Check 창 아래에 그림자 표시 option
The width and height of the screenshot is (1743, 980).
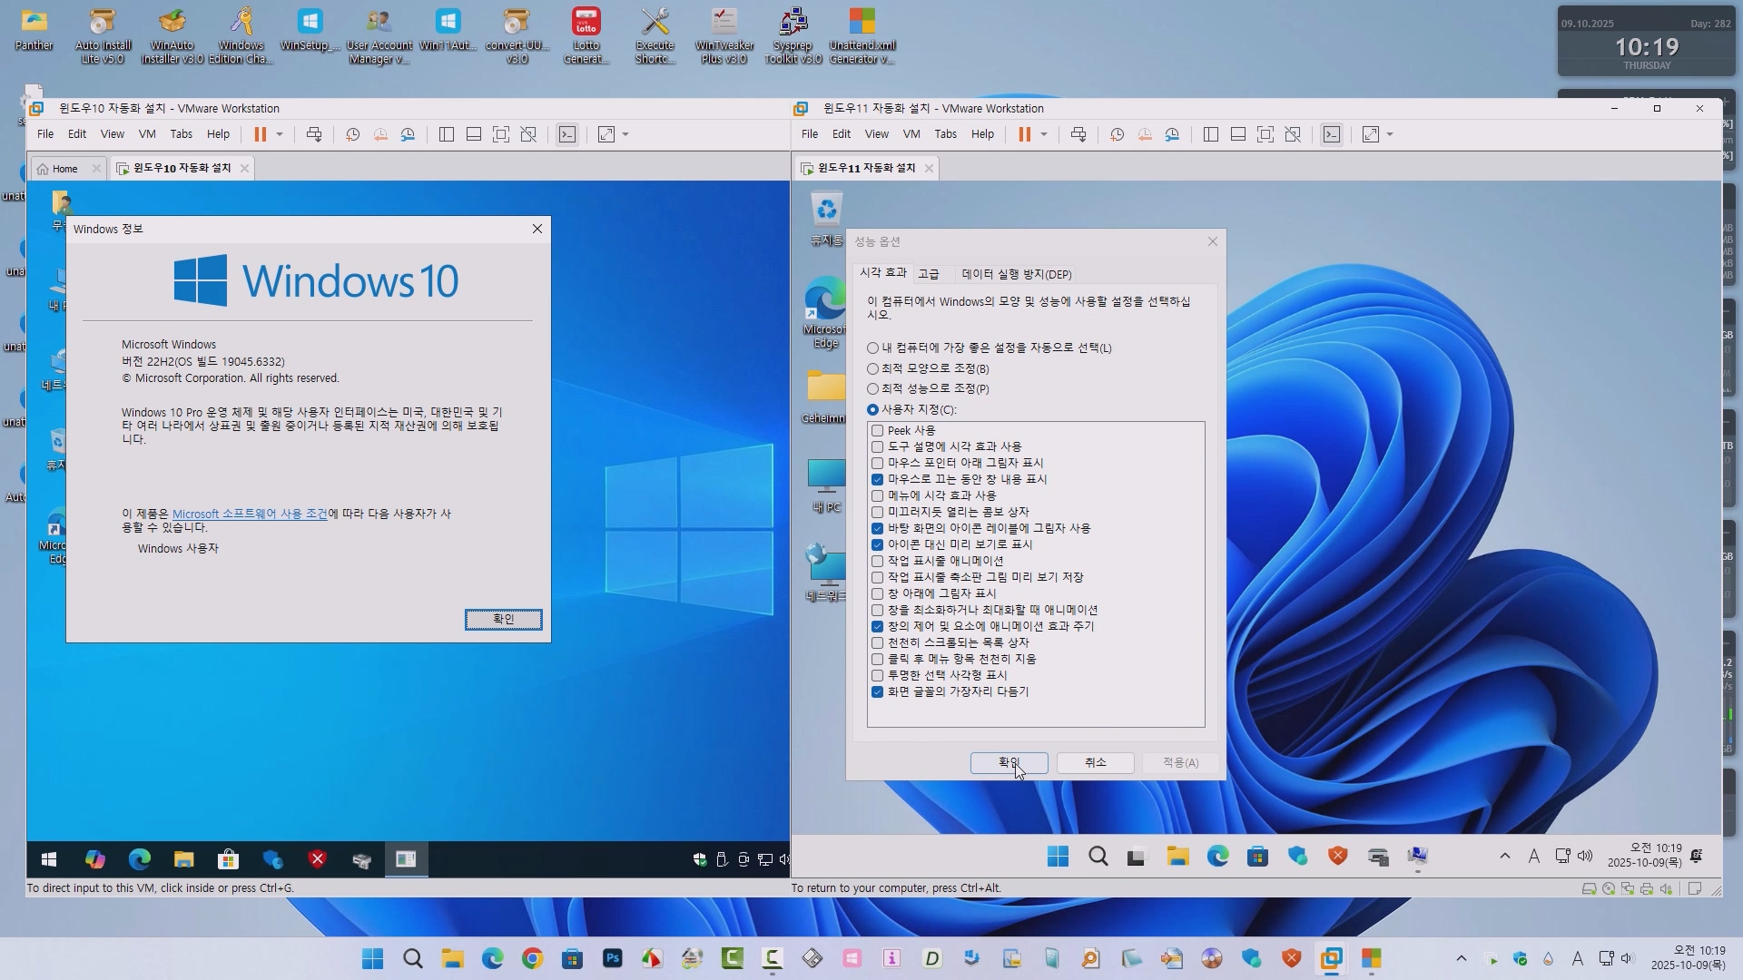coord(878,594)
